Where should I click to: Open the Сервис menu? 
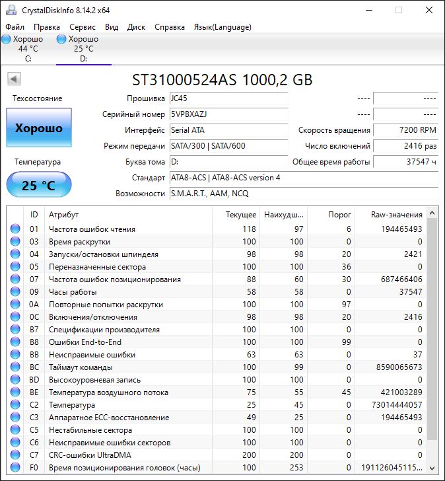pyautogui.click(x=82, y=27)
